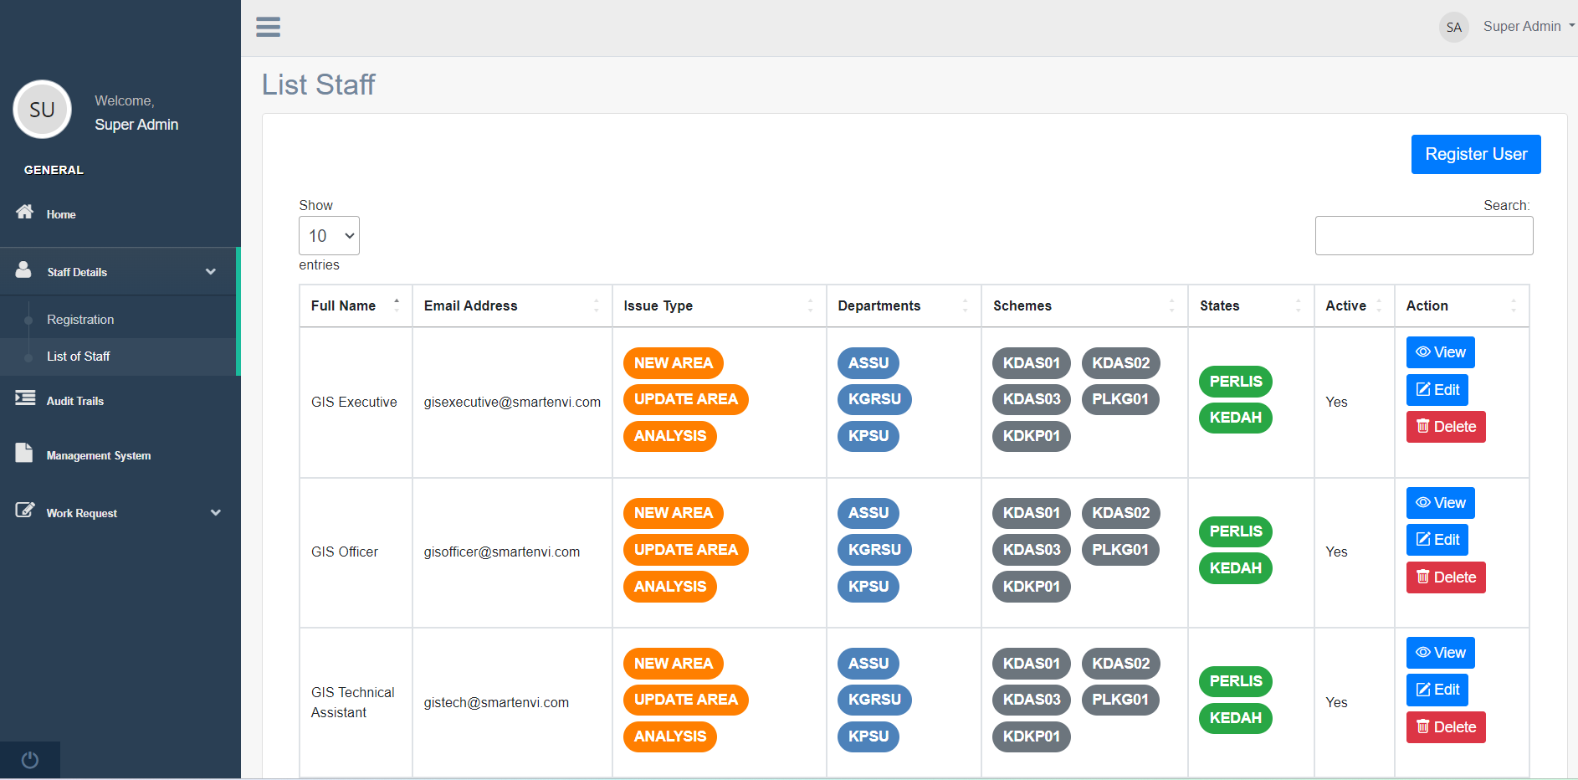Viewport: 1578px width, 780px height.
Task: Click the Search input field
Action: click(x=1423, y=236)
